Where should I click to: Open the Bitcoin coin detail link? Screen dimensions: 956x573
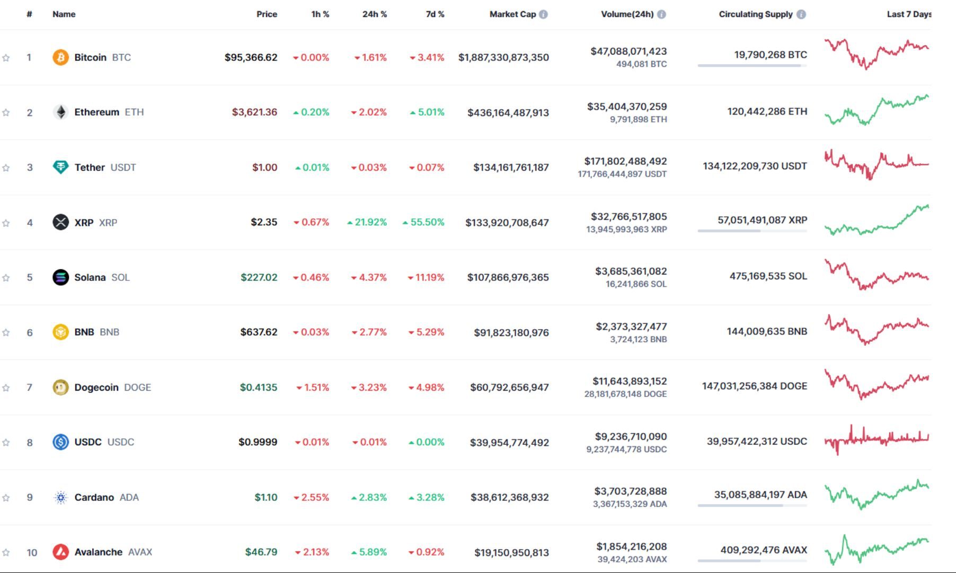point(90,57)
